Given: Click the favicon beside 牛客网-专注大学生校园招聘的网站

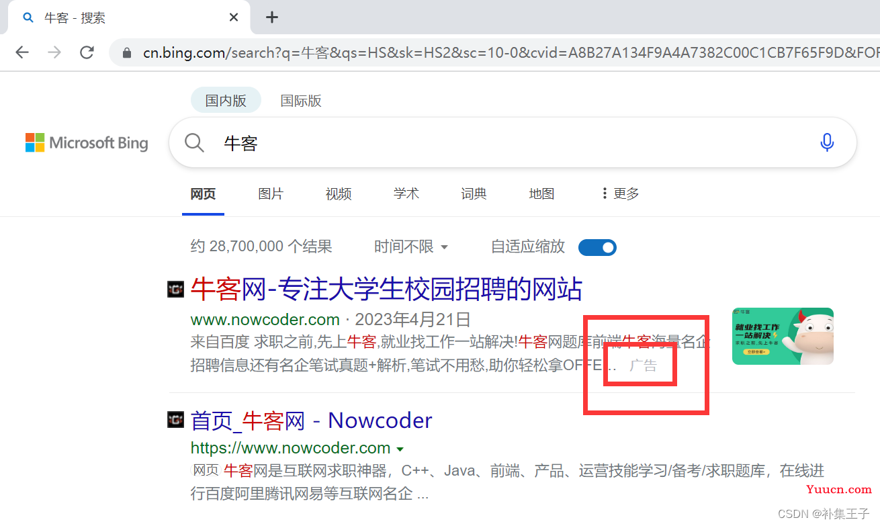Looking at the screenshot, I should [175, 290].
